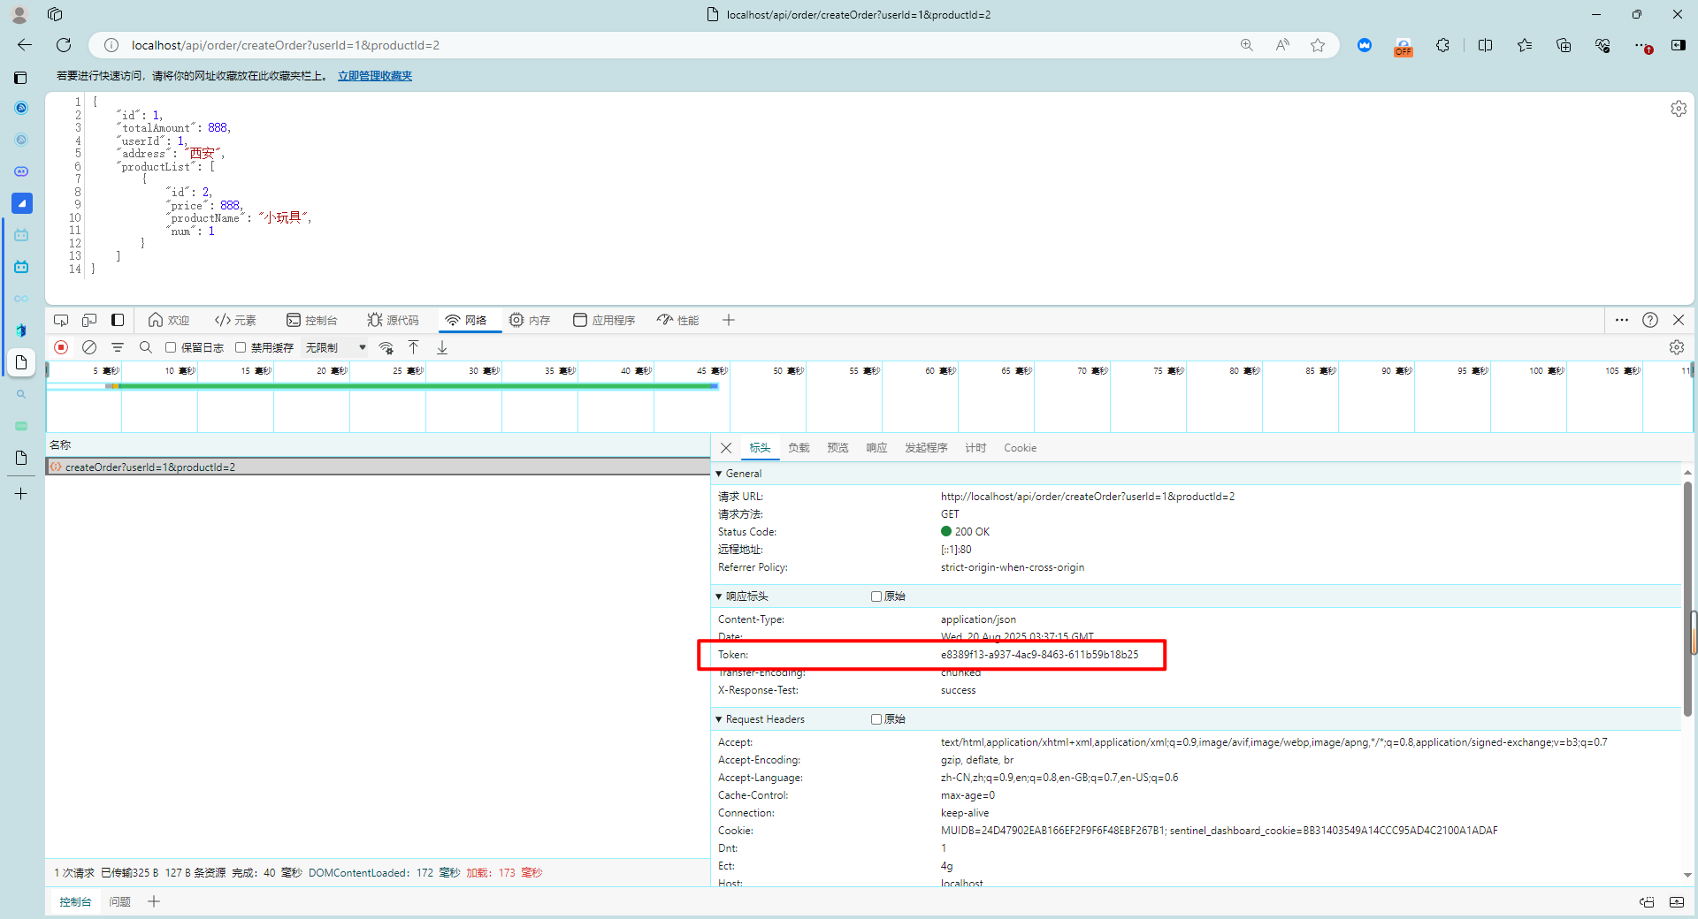Screen dimensions: 1698x919
Task: Select the createOrder request row
Action: tap(379, 467)
